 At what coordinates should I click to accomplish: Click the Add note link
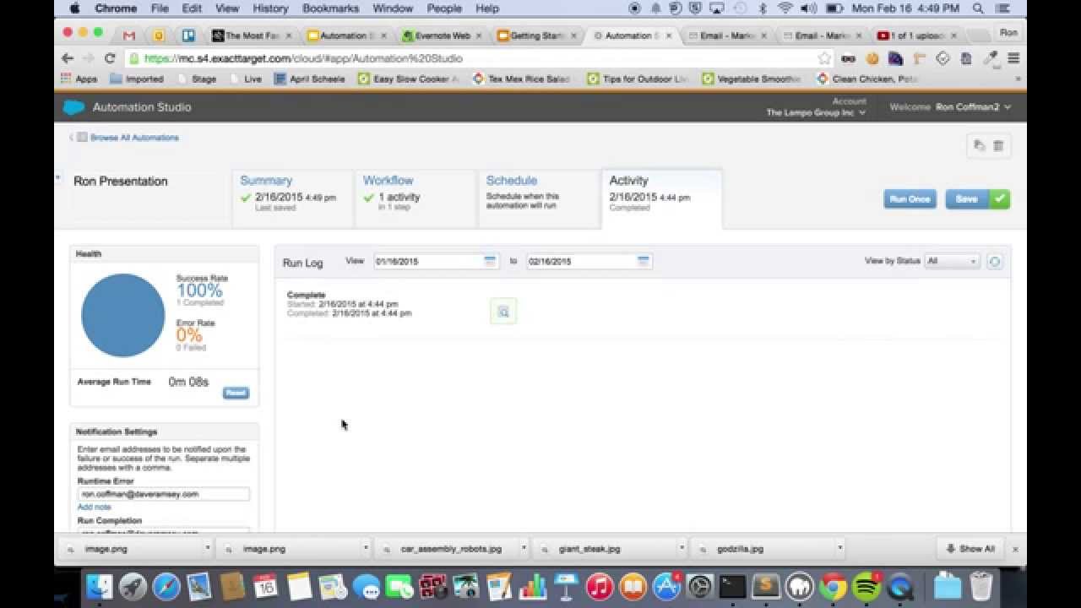click(94, 508)
